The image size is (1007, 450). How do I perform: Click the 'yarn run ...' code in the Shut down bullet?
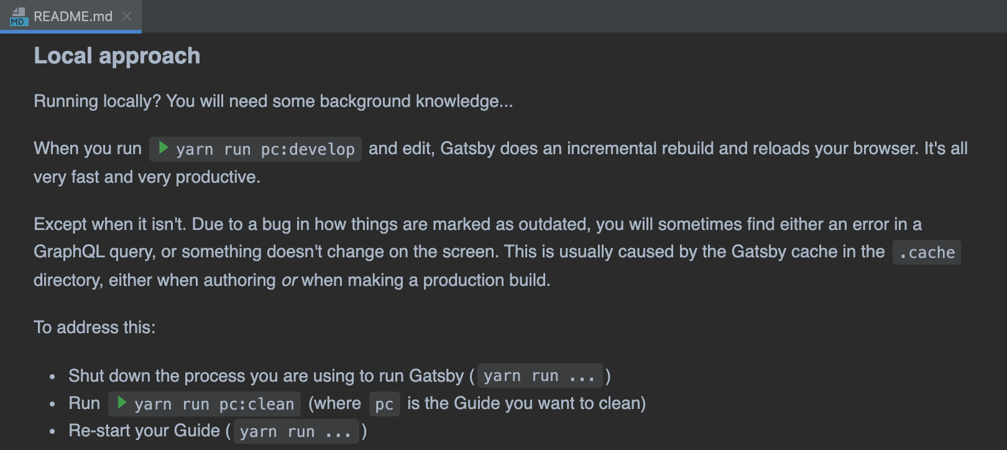[539, 376]
